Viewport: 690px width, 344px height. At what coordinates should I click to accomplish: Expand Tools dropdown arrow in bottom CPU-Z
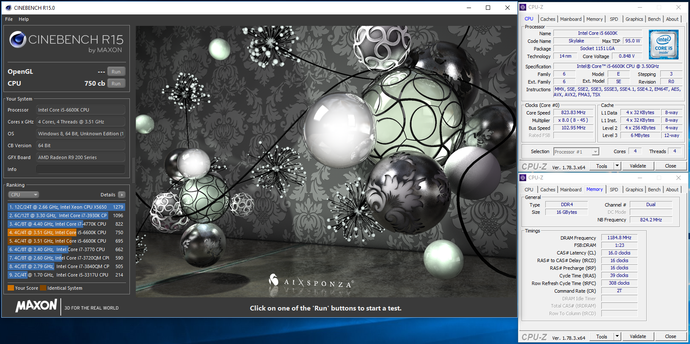pyautogui.click(x=617, y=336)
